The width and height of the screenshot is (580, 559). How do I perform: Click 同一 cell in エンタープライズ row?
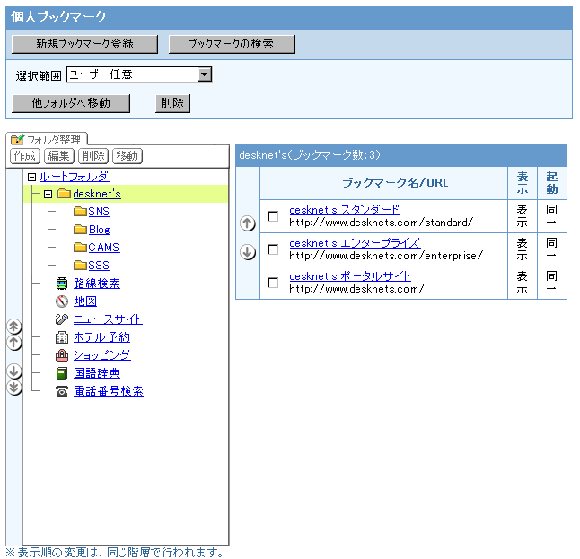(x=552, y=249)
